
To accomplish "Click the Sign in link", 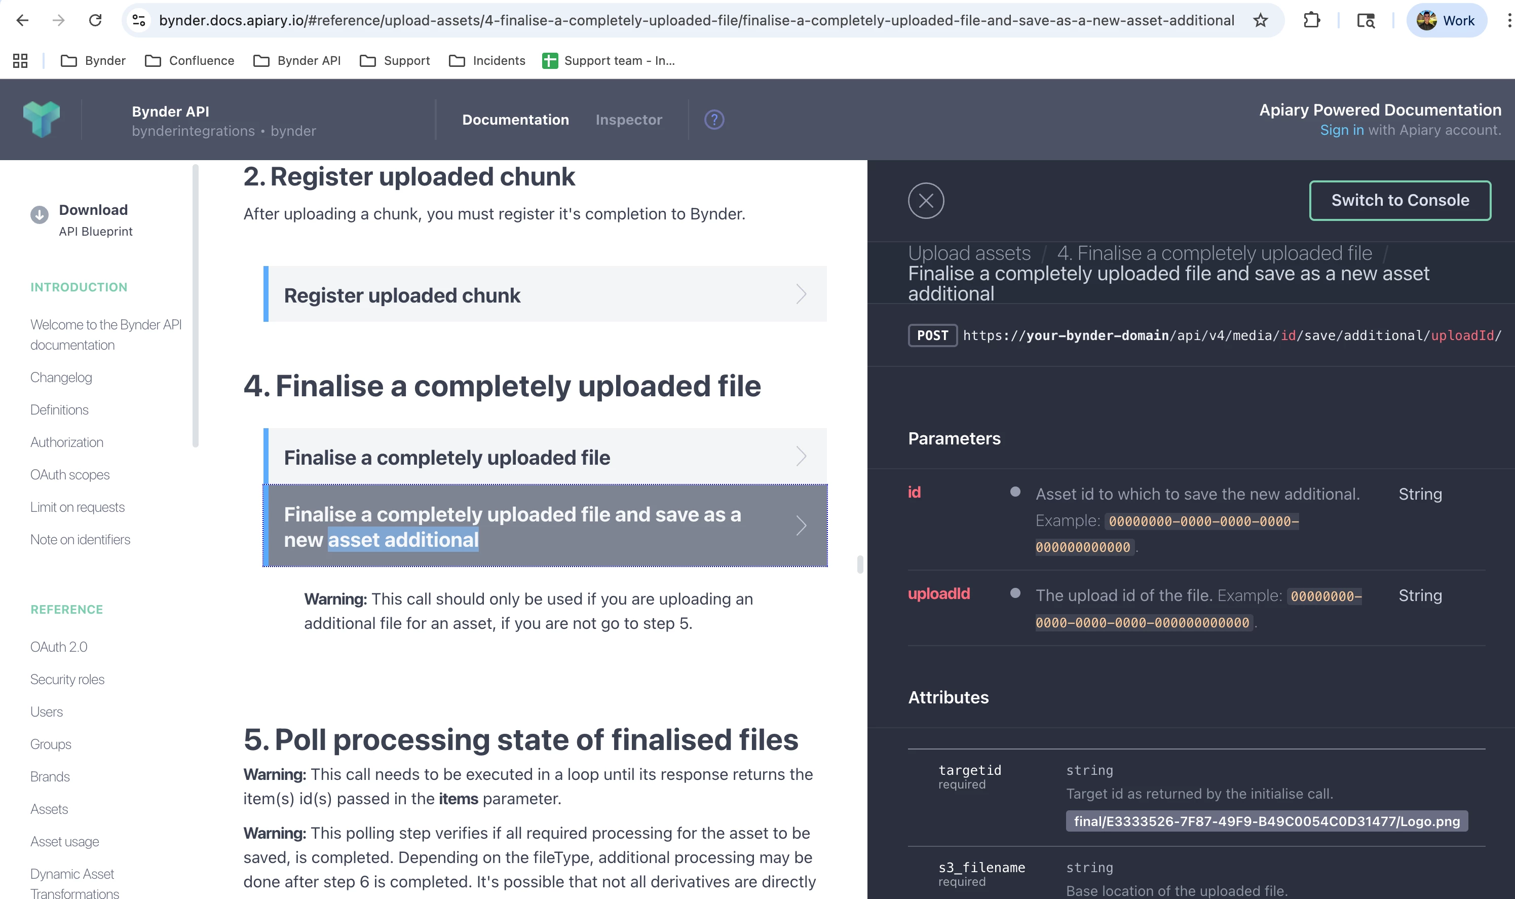I will (x=1341, y=130).
